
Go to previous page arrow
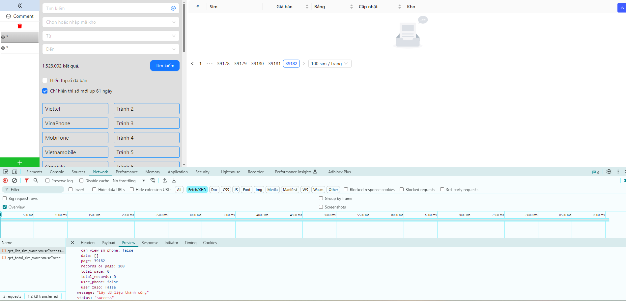(x=192, y=64)
